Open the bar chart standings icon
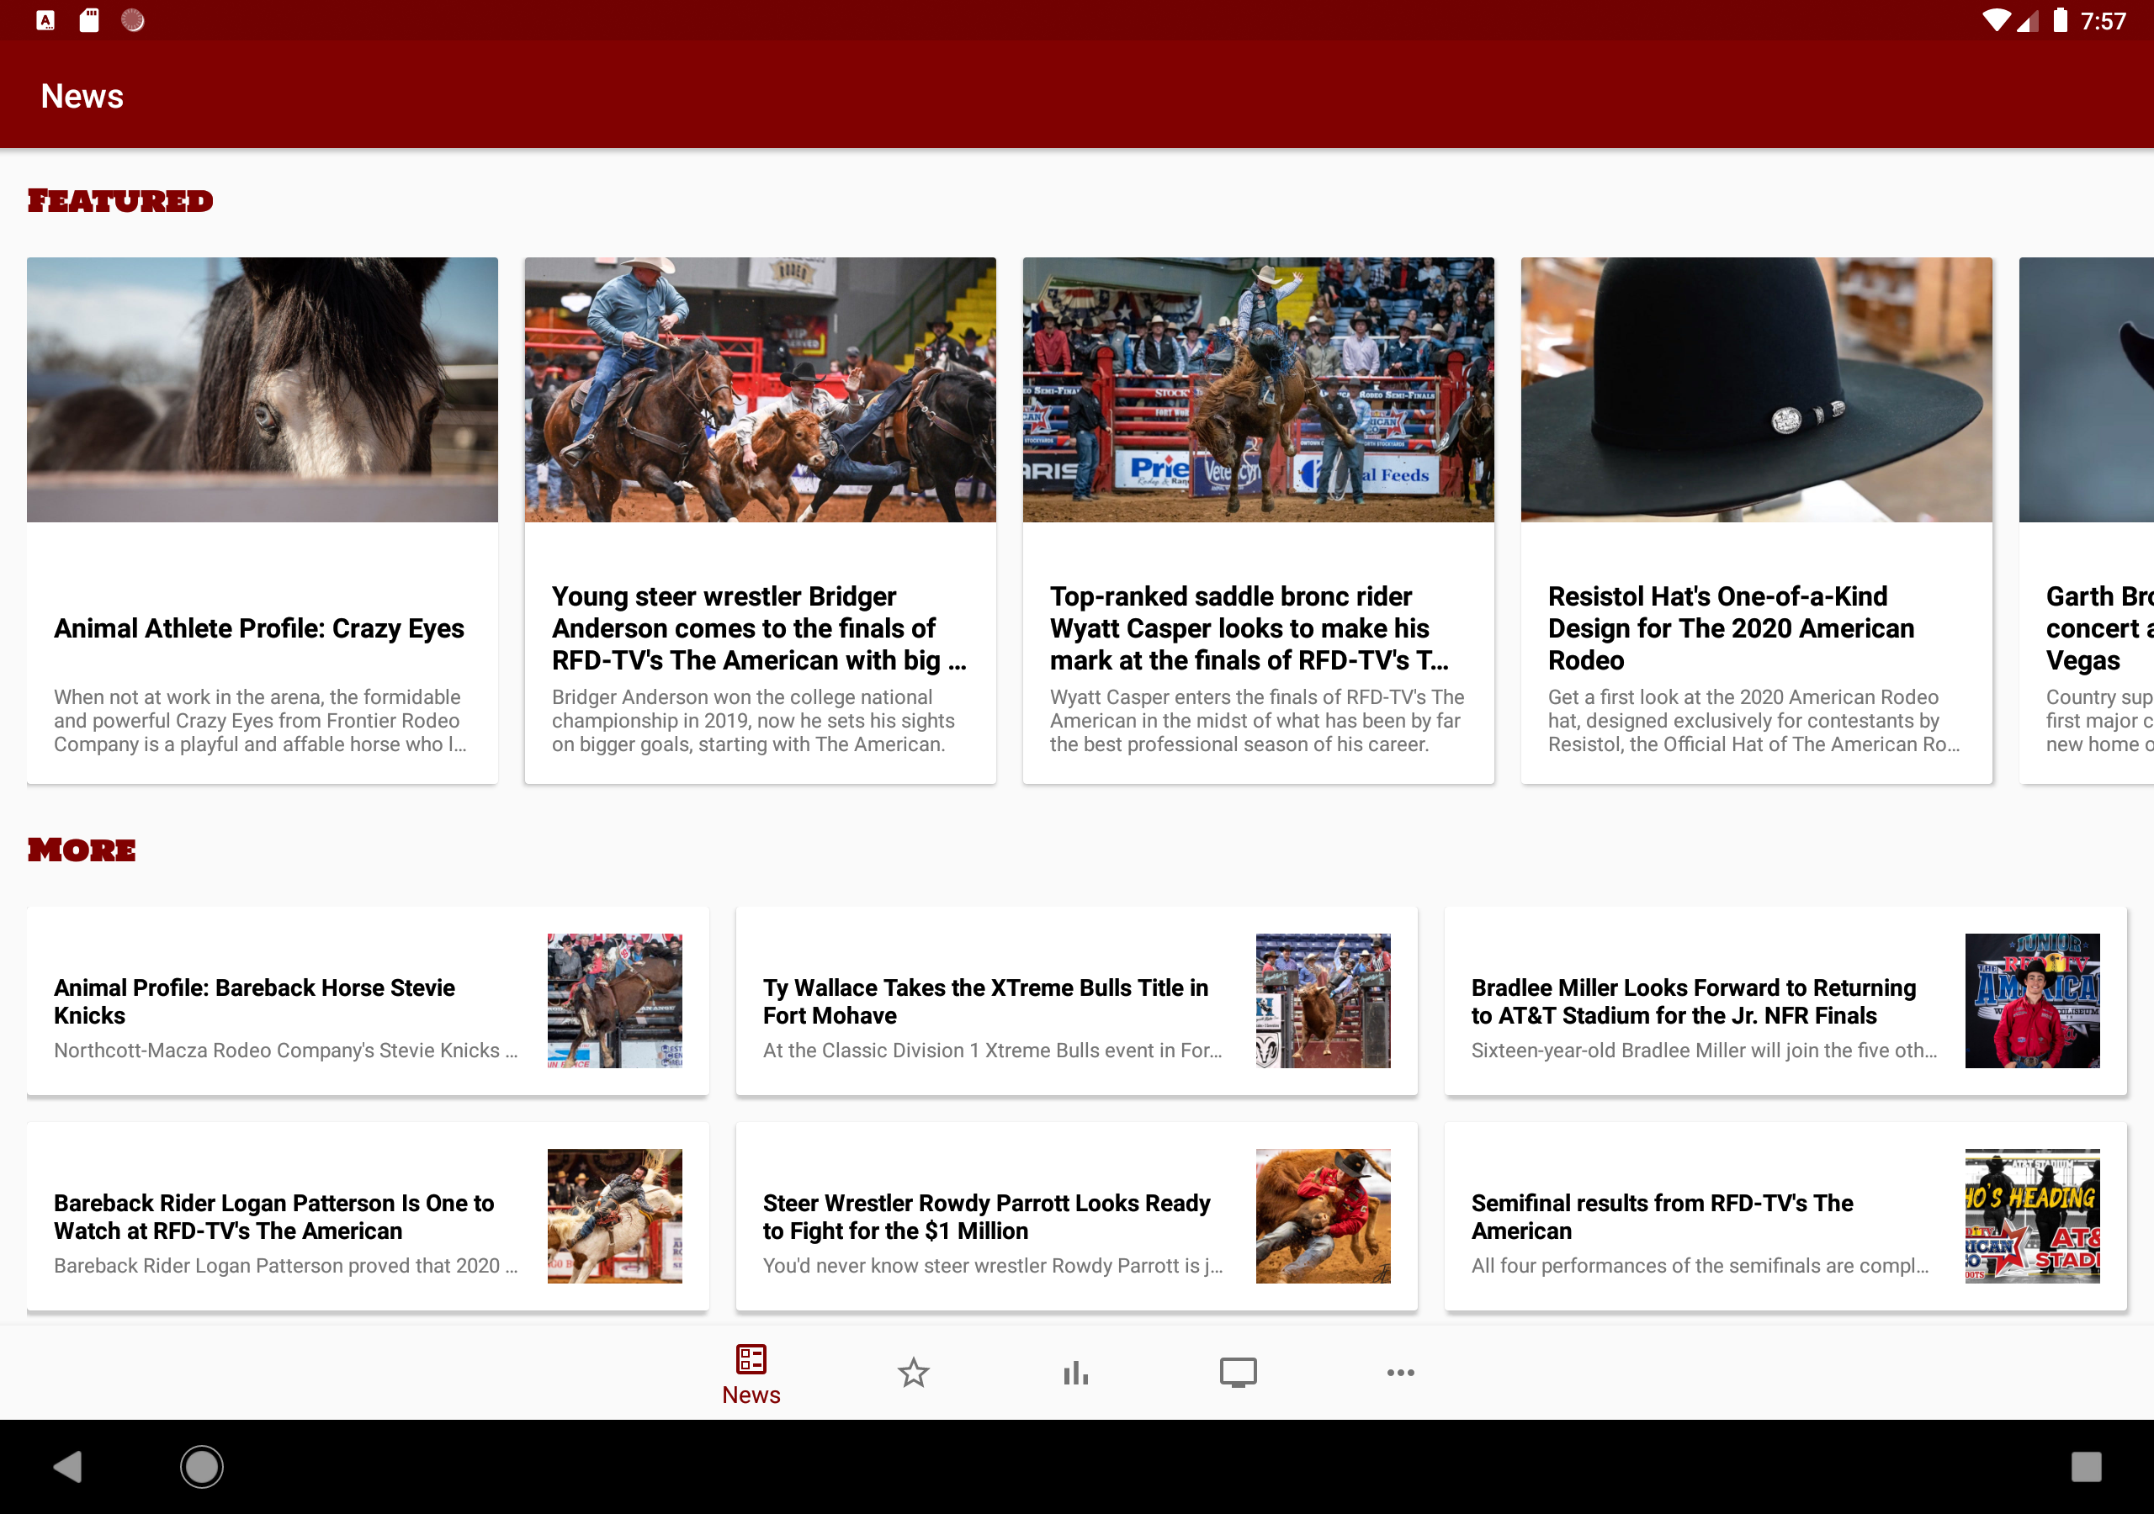The image size is (2154, 1514). 1075,1373
